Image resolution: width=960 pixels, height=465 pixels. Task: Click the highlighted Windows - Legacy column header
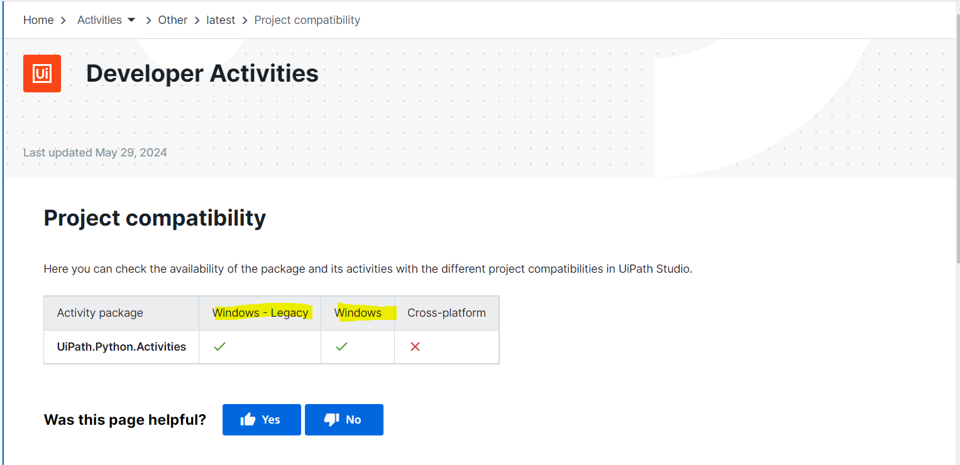click(x=260, y=313)
